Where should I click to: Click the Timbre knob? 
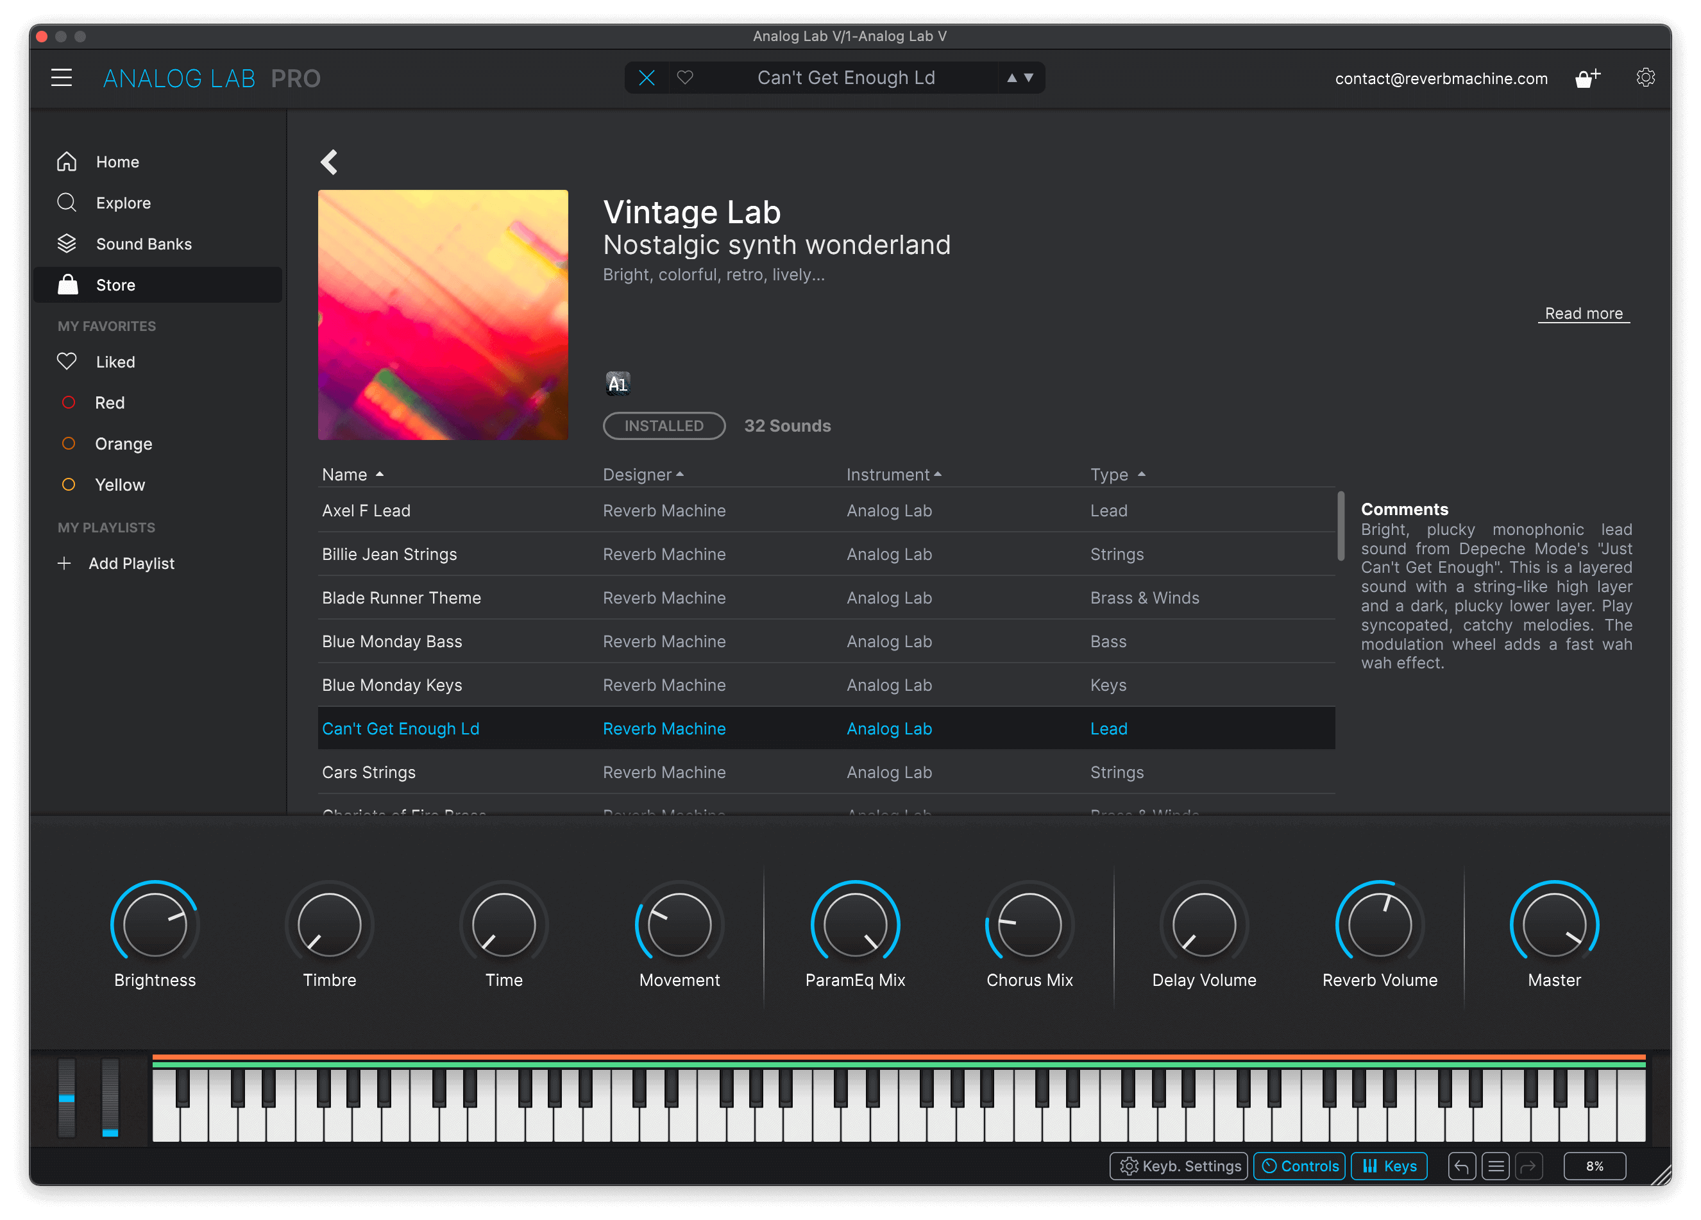(329, 924)
